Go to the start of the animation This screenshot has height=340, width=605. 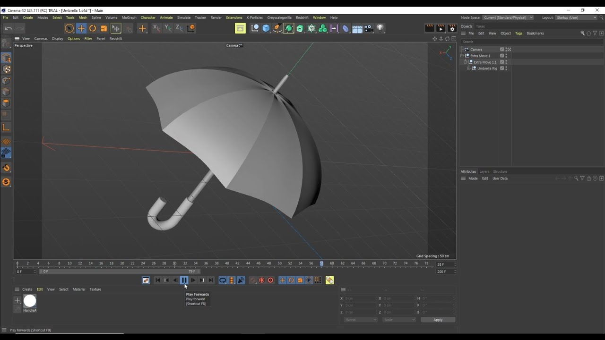pyautogui.click(x=157, y=280)
